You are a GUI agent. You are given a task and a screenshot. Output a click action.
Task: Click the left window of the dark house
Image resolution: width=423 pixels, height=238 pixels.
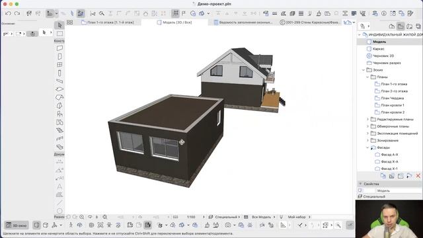tap(131, 142)
